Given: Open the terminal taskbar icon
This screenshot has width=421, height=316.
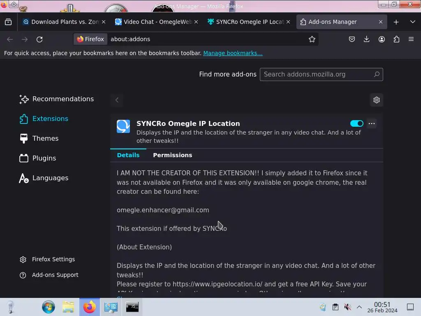Looking at the screenshot, I should [132, 307].
